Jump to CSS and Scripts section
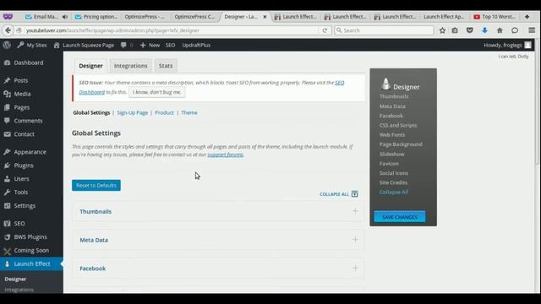This screenshot has width=541, height=304. click(398, 126)
